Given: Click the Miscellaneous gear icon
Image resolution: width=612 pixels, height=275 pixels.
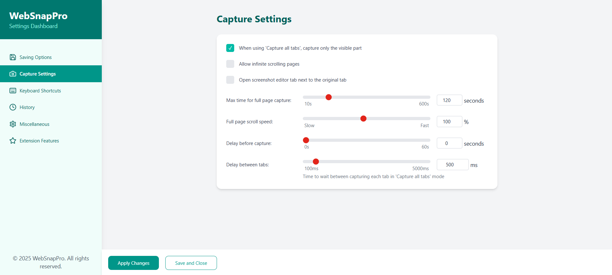Looking at the screenshot, I should click(13, 124).
